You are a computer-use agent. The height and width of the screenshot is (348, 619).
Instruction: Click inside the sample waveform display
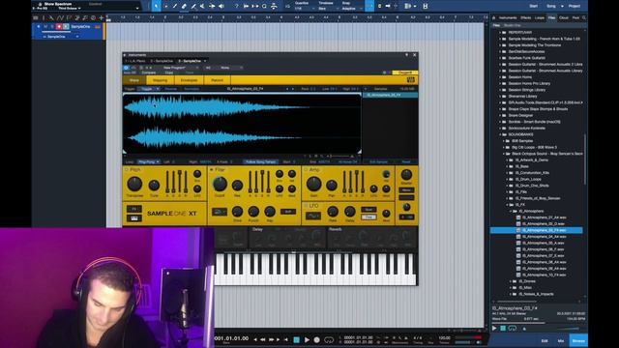[x=242, y=124]
